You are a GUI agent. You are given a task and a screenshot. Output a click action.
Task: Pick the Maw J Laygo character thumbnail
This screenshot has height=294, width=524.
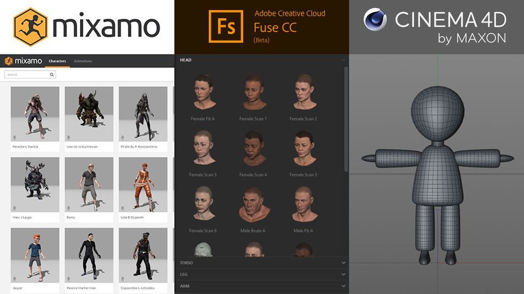35,184
